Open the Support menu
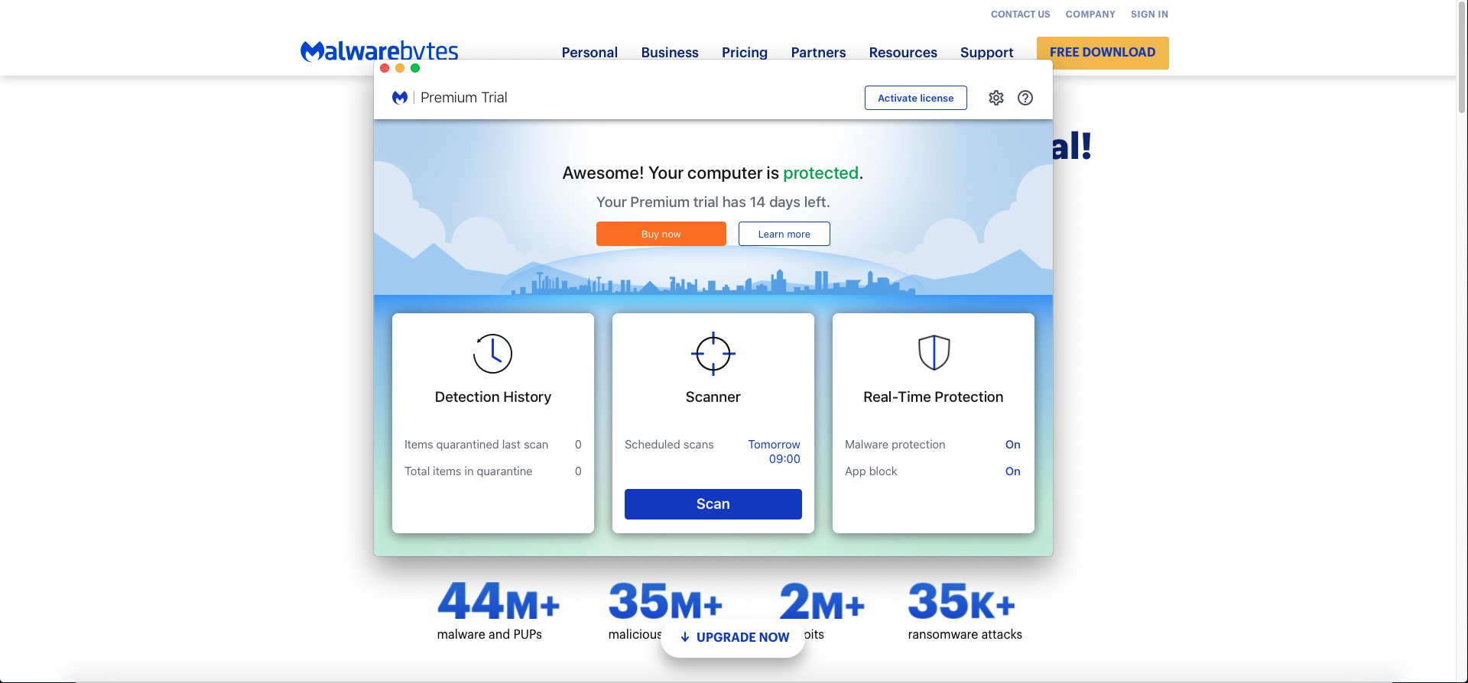Image resolution: width=1468 pixels, height=683 pixels. 986,53
